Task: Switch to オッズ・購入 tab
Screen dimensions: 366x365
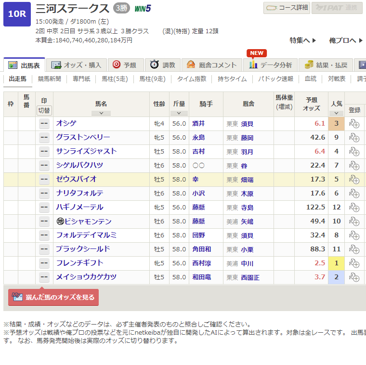Action: click(77, 65)
